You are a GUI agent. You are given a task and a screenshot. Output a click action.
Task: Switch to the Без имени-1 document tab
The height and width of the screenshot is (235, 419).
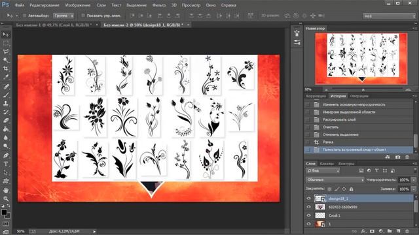click(x=54, y=25)
